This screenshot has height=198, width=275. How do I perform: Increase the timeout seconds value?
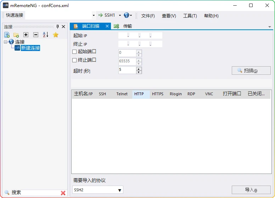(139, 68)
